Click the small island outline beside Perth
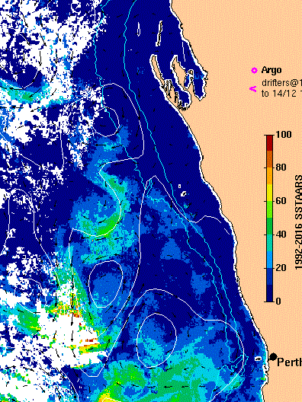 click(258, 359)
